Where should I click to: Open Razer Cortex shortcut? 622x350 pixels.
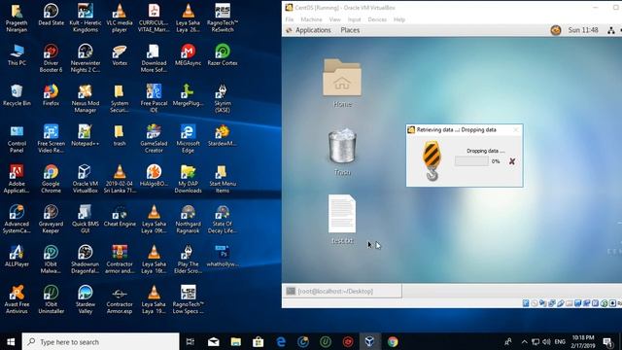(x=223, y=55)
